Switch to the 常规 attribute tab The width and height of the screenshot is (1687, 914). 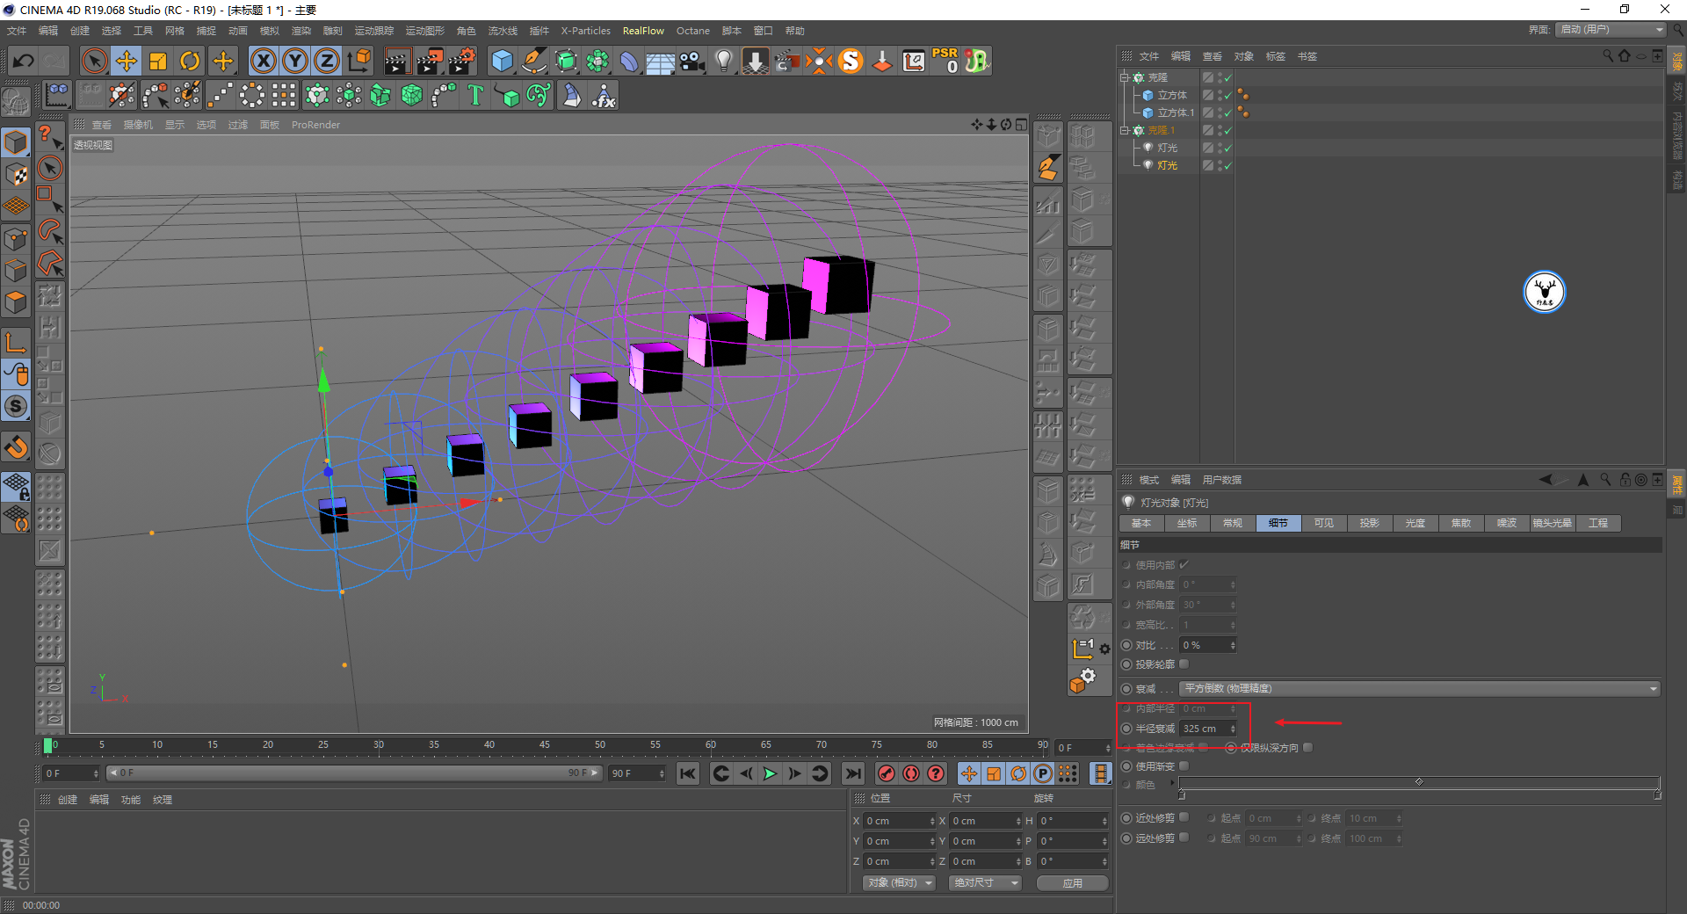coord(1233,523)
